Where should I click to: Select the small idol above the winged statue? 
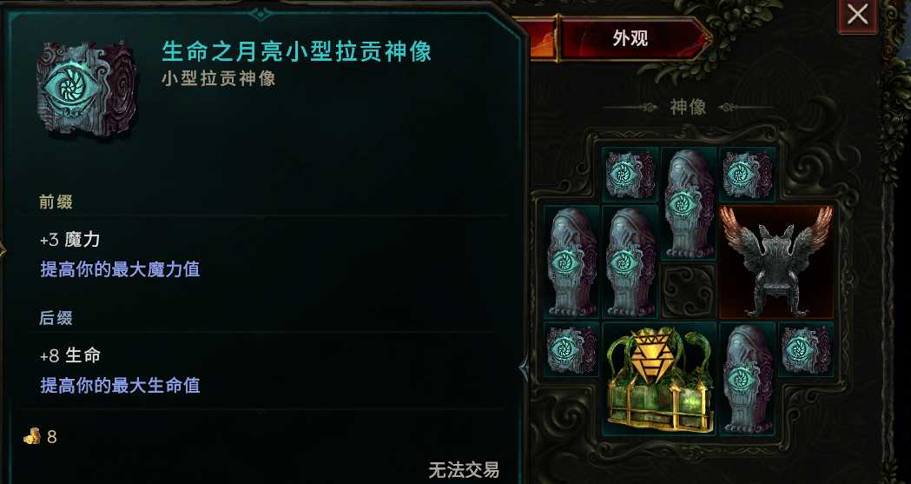[x=747, y=175]
